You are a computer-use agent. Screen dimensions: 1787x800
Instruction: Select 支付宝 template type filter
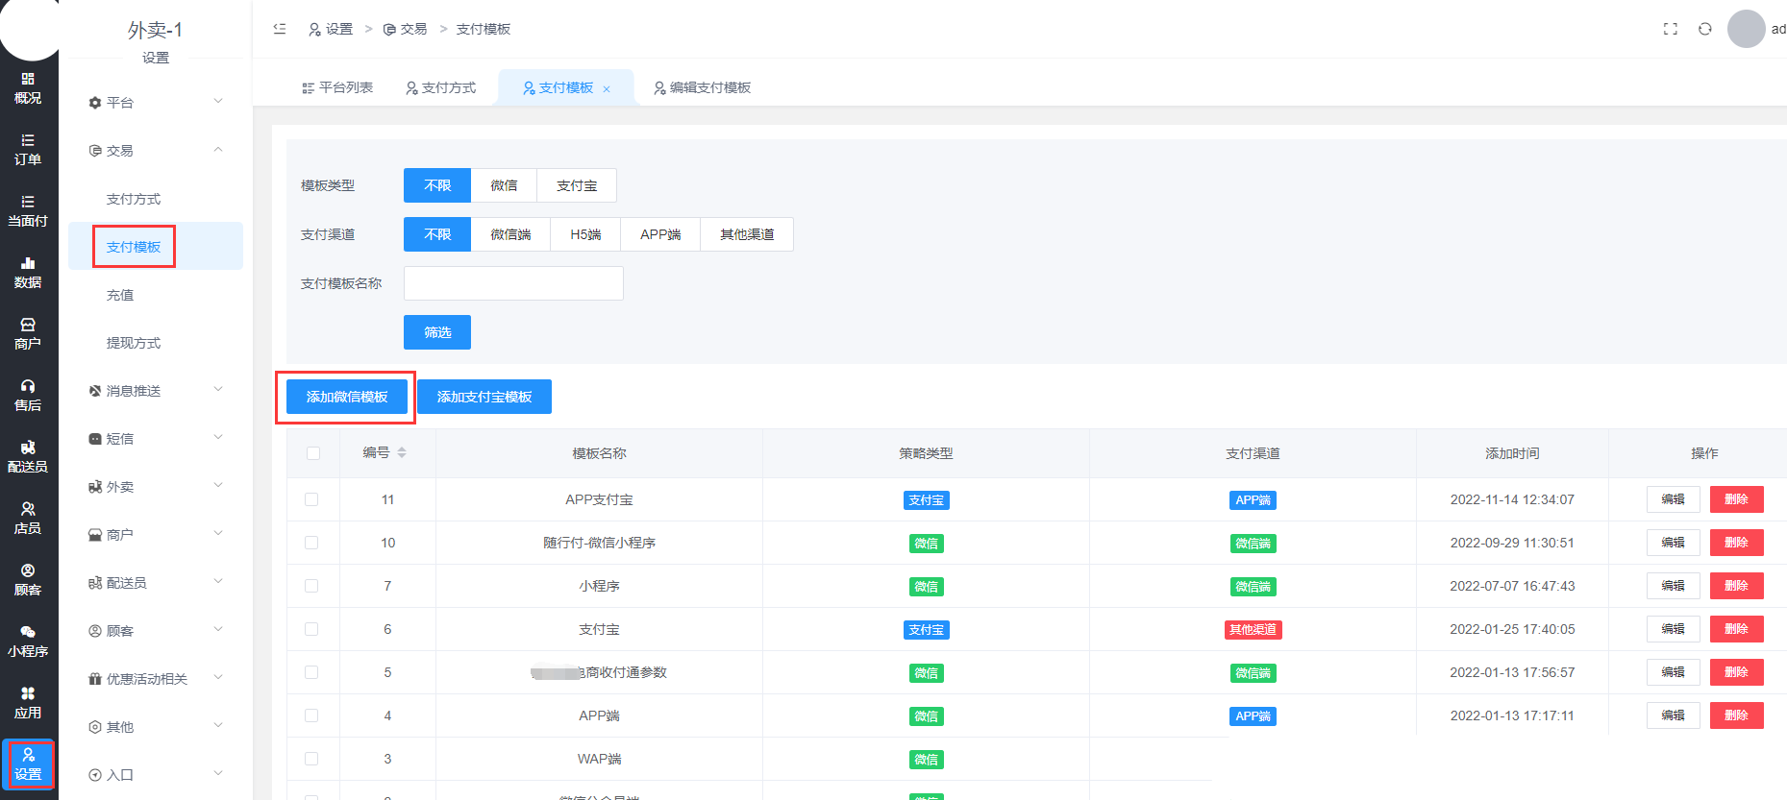577,185
